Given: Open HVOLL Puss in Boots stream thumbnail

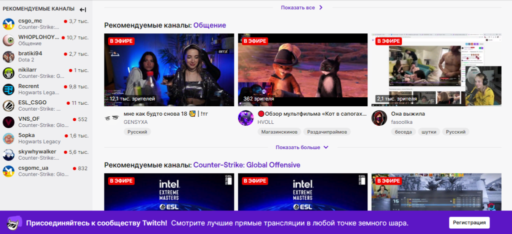Looking at the screenshot, I should click(x=302, y=70).
